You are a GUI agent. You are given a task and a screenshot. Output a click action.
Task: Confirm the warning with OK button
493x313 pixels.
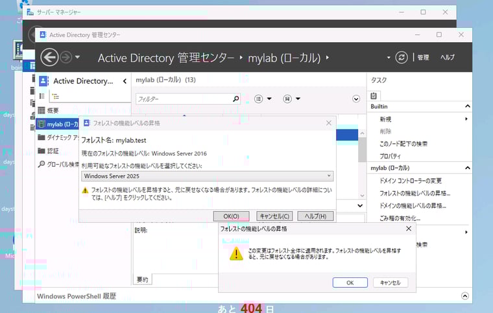tap(350, 283)
